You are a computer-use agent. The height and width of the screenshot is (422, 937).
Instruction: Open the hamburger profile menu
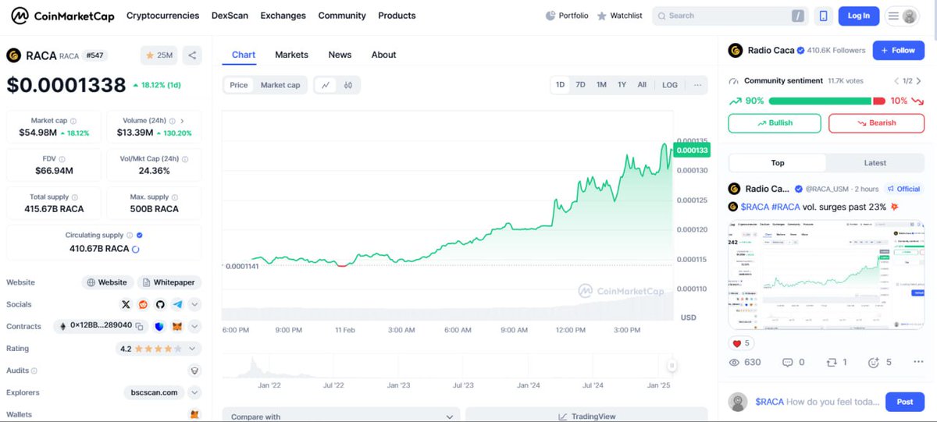tap(902, 16)
